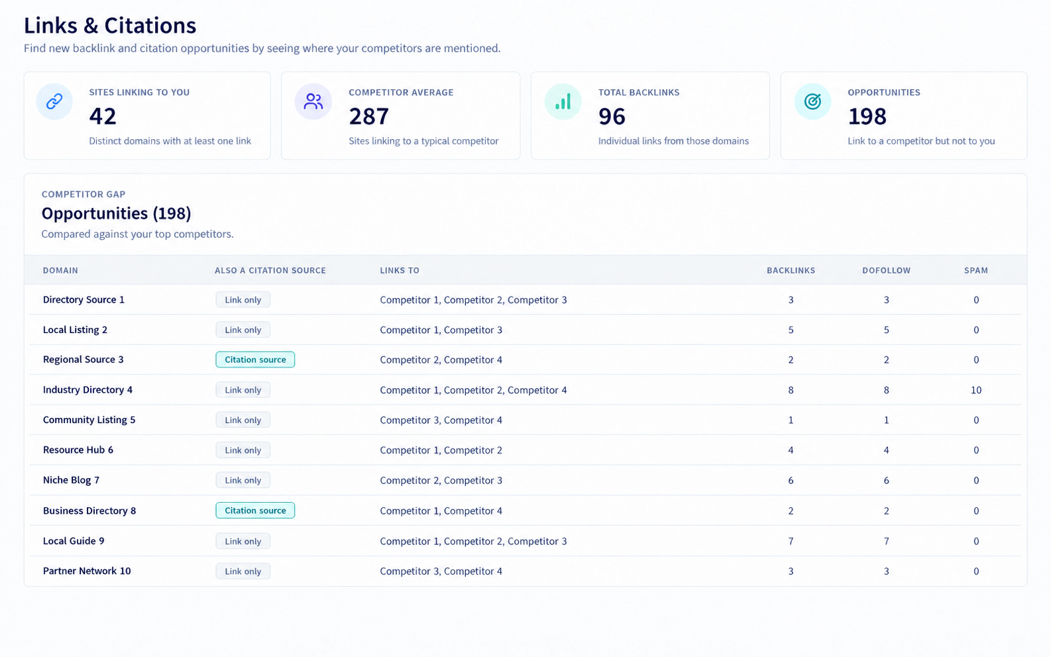Viewport: 1051px width, 657px height.
Task: Click the Link only badge for Niche Blog 7
Action: pos(243,480)
